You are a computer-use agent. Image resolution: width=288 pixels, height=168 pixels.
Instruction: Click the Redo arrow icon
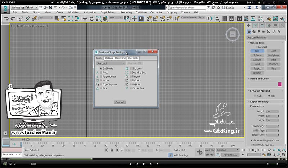[13, 18]
